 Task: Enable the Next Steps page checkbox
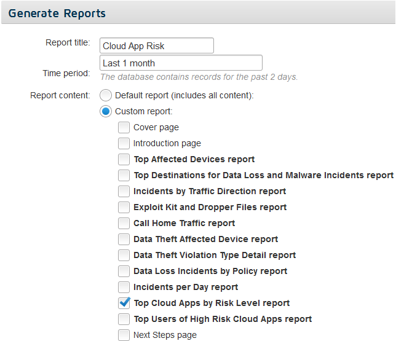pyautogui.click(x=124, y=335)
